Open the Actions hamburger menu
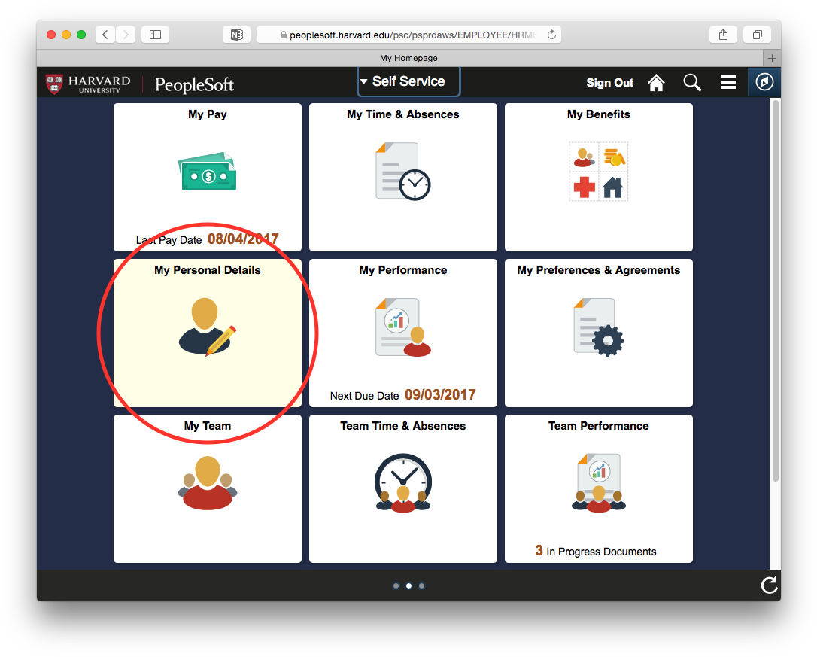The image size is (817, 657). point(727,82)
